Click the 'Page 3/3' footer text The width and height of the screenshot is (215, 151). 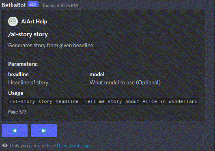click(17, 112)
